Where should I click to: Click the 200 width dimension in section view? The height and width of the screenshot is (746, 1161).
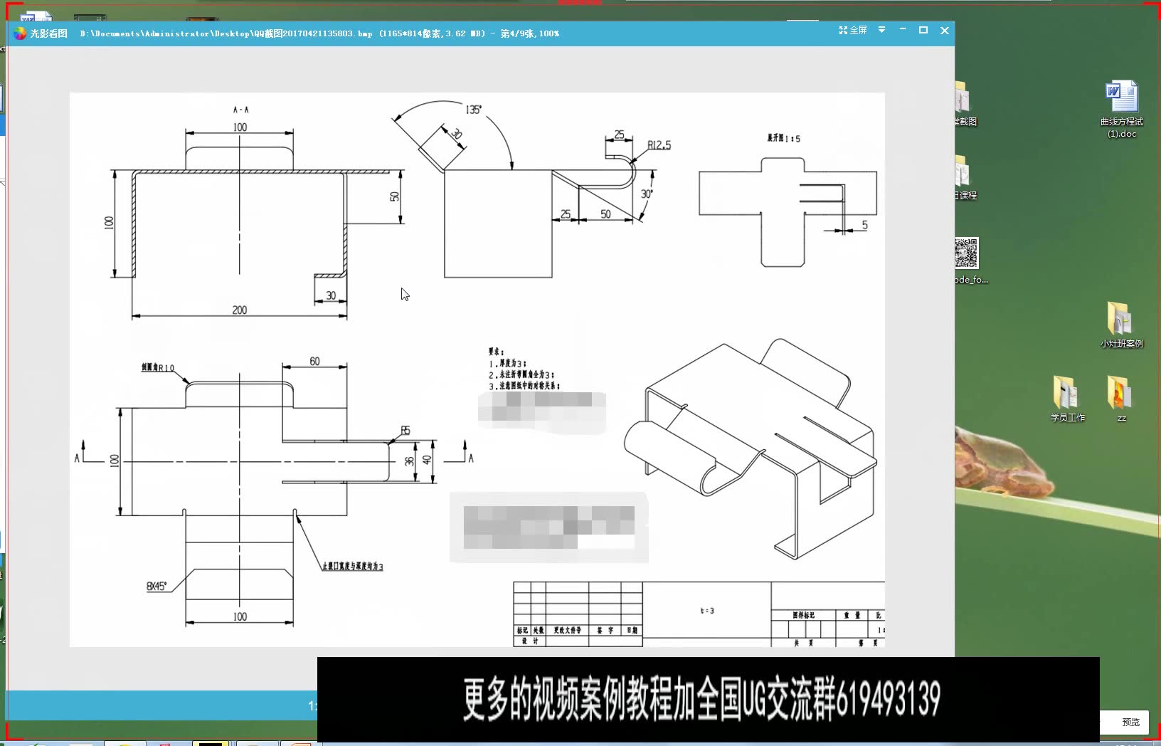tap(240, 310)
